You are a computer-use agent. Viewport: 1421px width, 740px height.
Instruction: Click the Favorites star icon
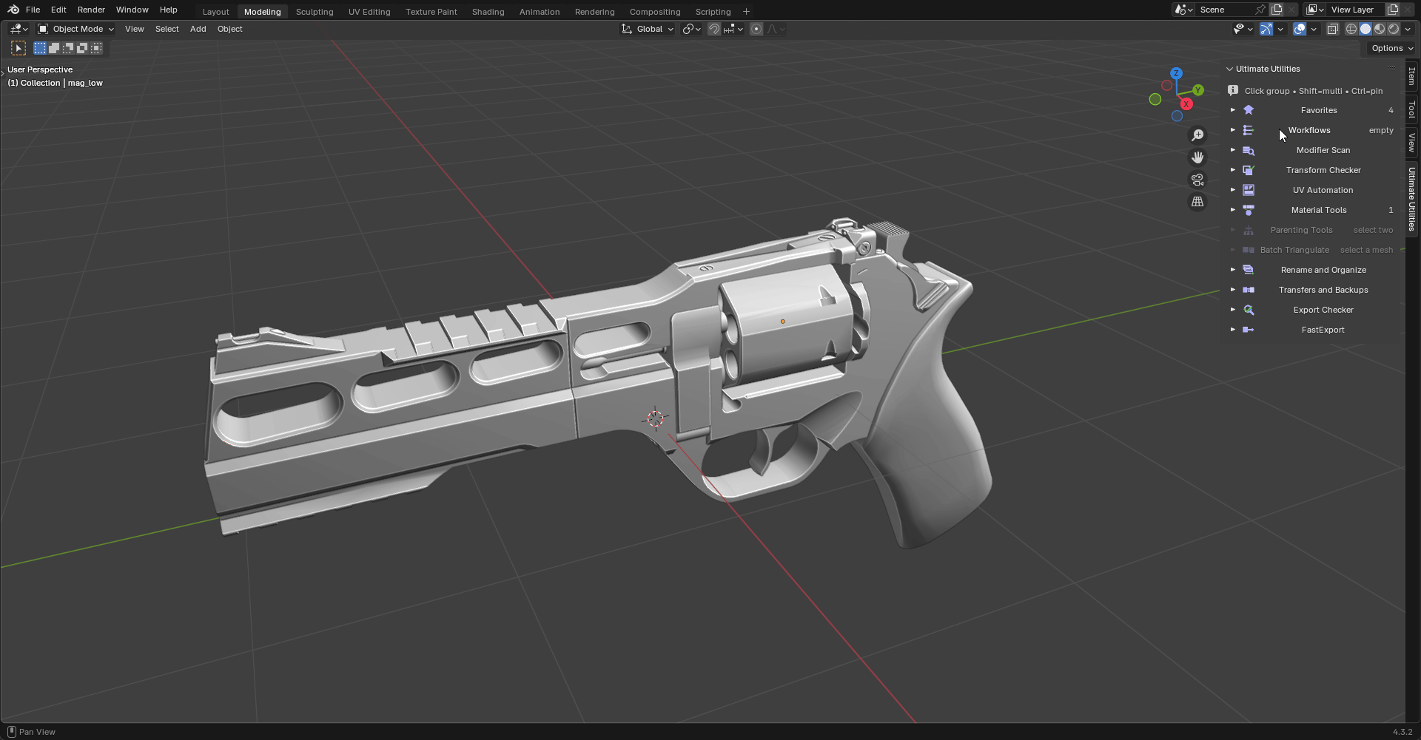1249,110
